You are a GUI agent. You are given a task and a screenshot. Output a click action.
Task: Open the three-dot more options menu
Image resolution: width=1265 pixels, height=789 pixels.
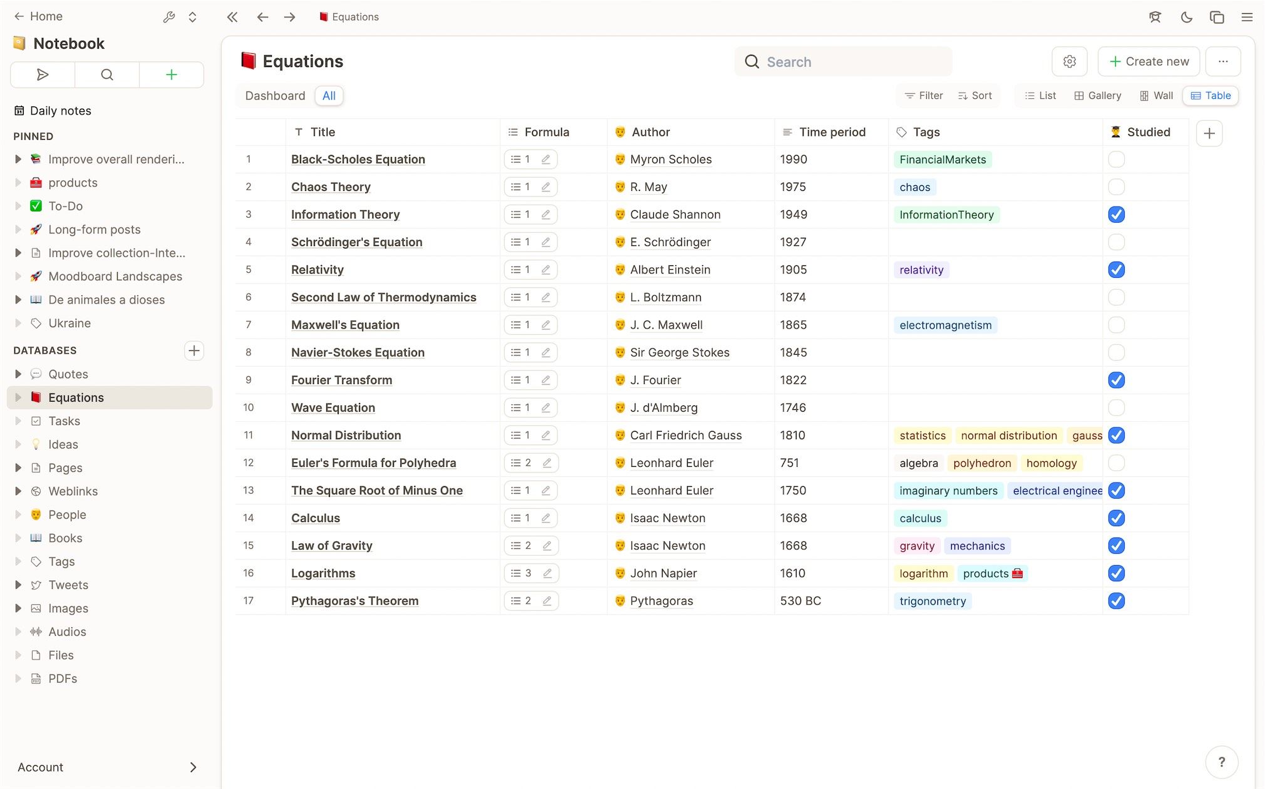pos(1224,61)
